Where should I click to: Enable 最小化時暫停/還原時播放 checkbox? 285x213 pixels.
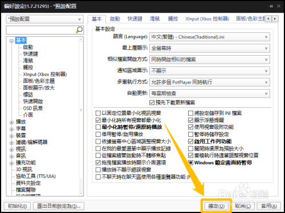point(98,127)
